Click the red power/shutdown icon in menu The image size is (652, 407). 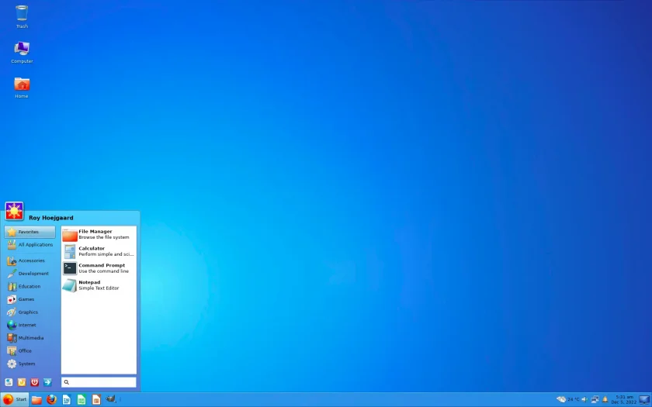tap(34, 382)
